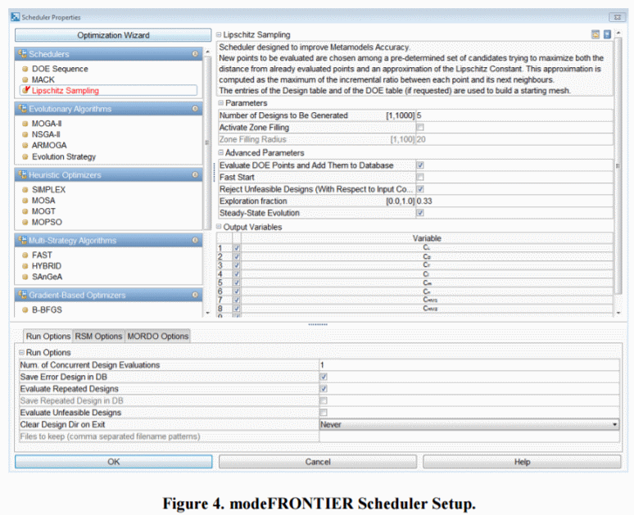
Task: Collapse the Run Options section
Action: [x=21, y=353]
